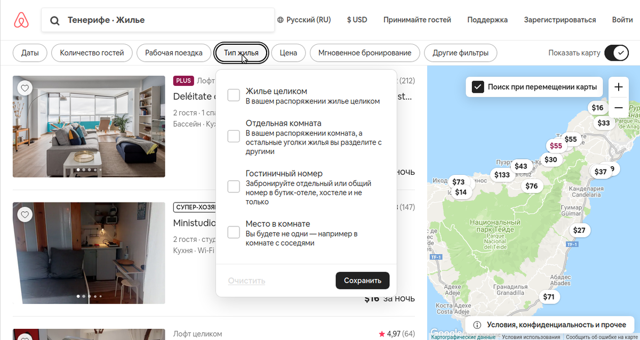640x340 pixels.
Task: Click the Сохранить button
Action: [362, 280]
